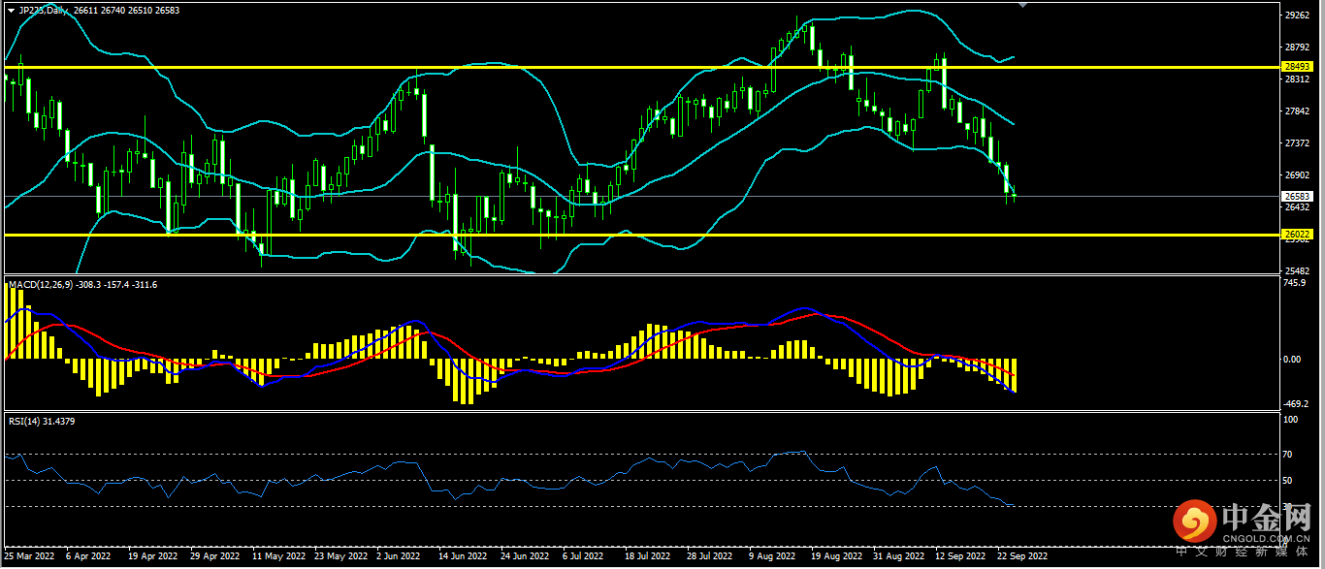The height and width of the screenshot is (569, 1325).
Task: Open the chart menu triangle beside JP225
Action: [11, 10]
